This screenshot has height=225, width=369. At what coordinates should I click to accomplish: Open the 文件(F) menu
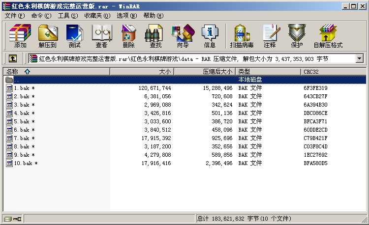click(15, 16)
